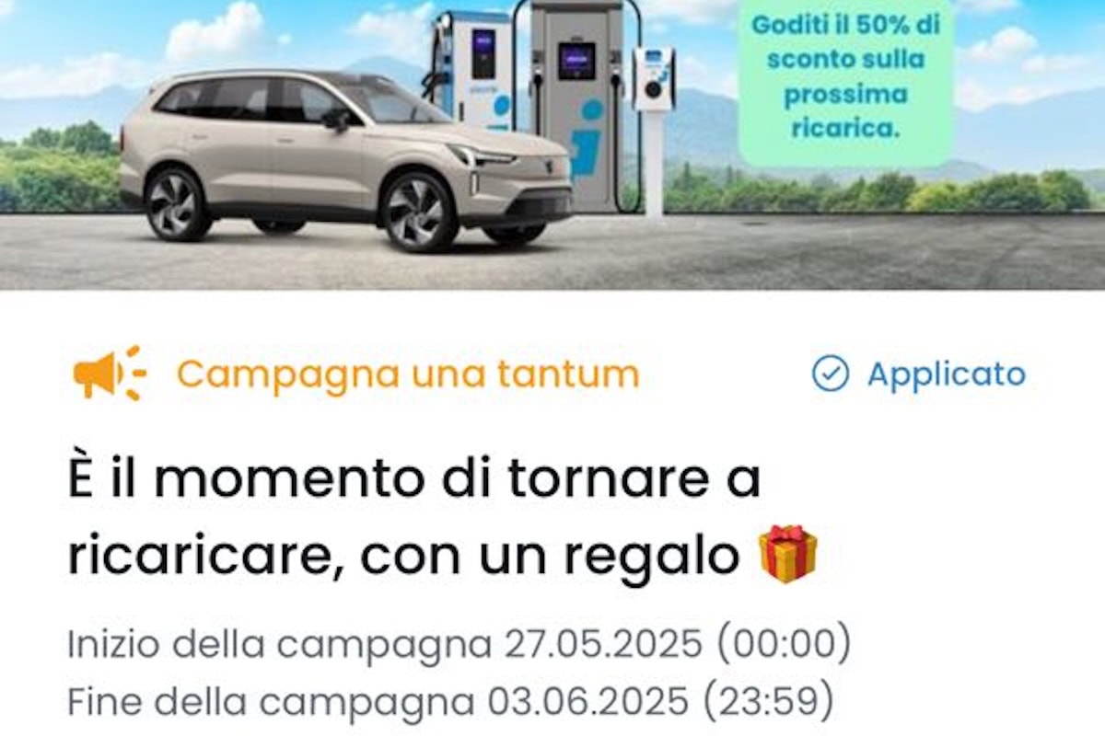Click the tall gray central charging station

pos(578,106)
